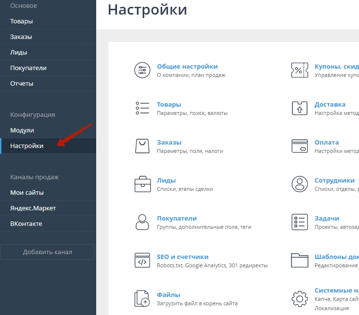Open the Общие настройки link

pos(187,67)
